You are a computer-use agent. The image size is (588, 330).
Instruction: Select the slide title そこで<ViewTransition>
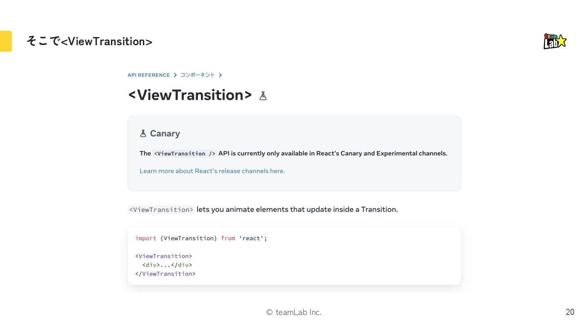click(x=89, y=42)
